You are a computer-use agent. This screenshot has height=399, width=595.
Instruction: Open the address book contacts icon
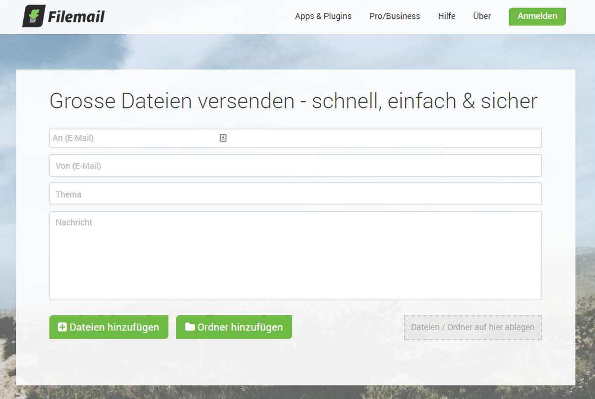click(x=223, y=138)
